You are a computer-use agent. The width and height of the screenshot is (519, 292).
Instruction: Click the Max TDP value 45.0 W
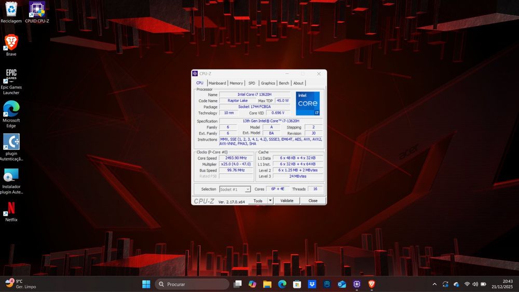[283, 100]
